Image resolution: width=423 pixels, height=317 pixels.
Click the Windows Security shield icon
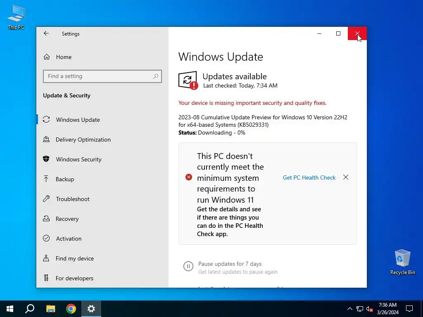click(46, 159)
